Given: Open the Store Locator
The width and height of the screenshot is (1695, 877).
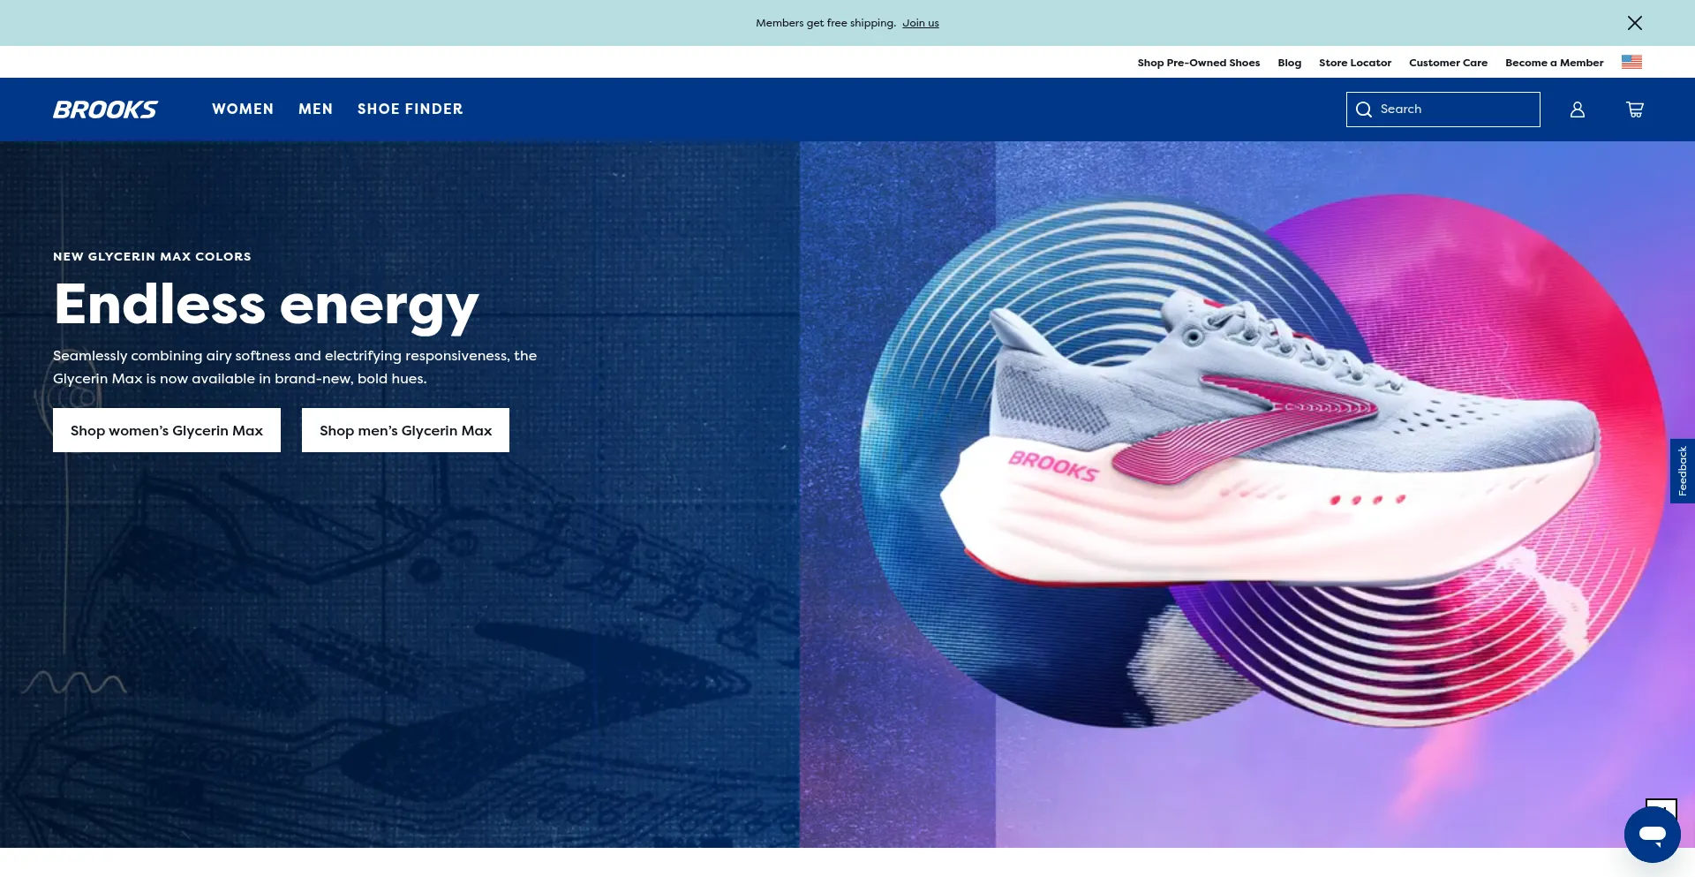Looking at the screenshot, I should [1354, 63].
